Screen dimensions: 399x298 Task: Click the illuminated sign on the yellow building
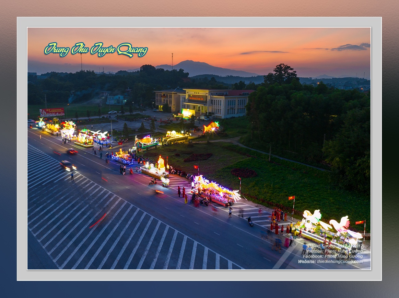coord(197,99)
